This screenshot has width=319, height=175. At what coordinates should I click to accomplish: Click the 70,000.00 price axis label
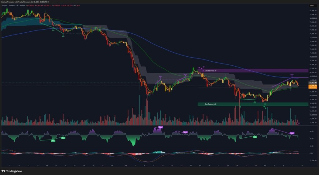click(313, 57)
